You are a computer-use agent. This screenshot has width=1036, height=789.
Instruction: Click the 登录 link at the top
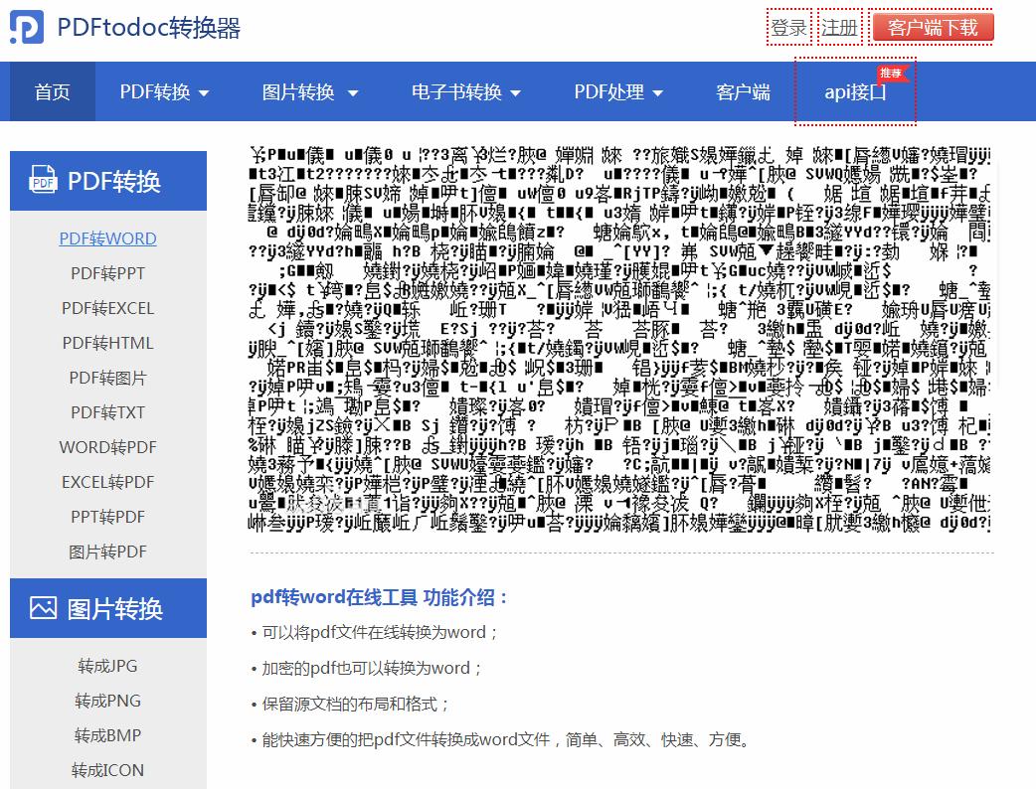coord(789,26)
